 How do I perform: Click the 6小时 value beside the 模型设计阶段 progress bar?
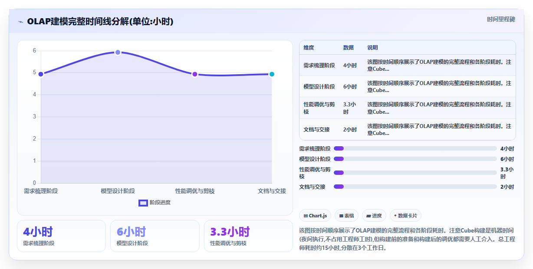(507, 159)
